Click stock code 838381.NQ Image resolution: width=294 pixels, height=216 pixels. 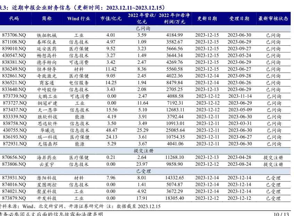[x=14, y=62]
